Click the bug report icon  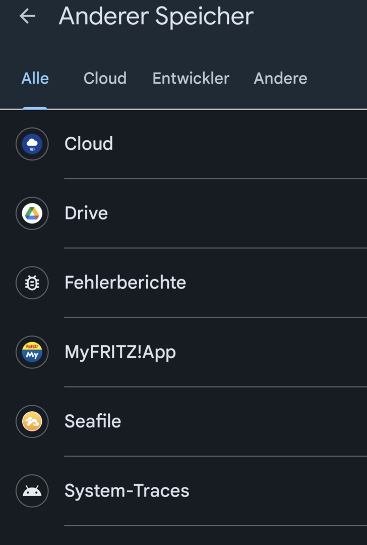[x=32, y=283]
